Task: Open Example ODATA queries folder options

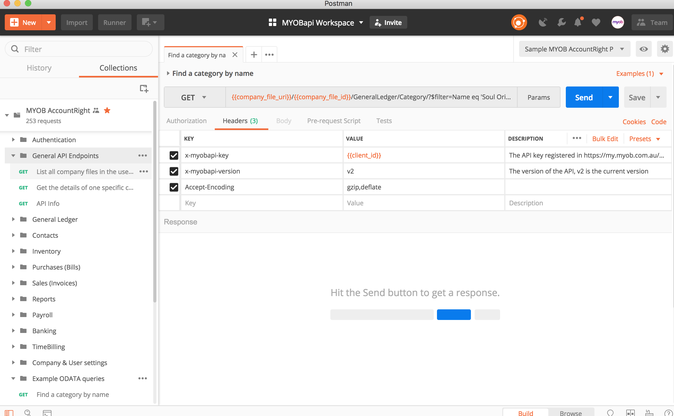Action: pos(143,378)
